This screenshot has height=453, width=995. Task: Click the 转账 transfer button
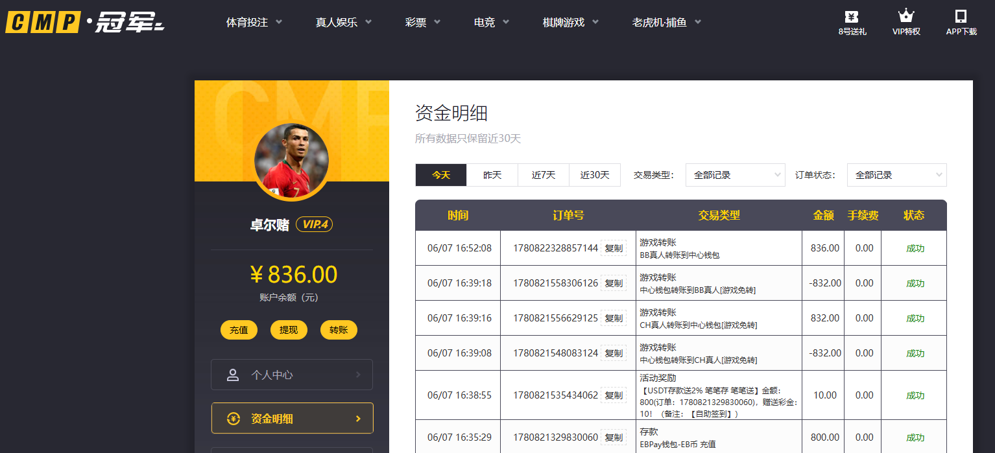pos(339,330)
